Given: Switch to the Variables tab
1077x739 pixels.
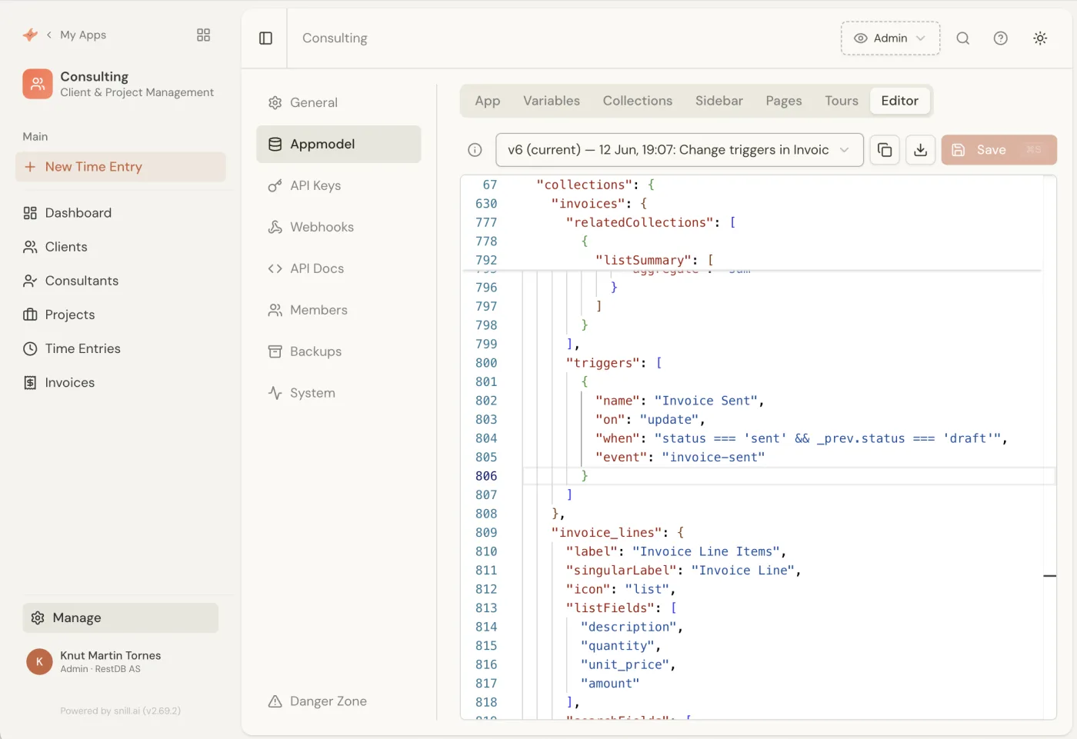Looking at the screenshot, I should [552, 101].
